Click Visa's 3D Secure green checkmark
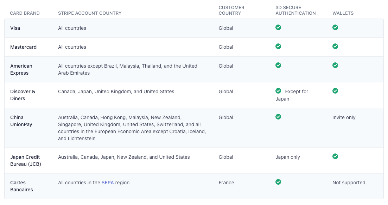This screenshot has width=388, height=205. tap(278, 27)
